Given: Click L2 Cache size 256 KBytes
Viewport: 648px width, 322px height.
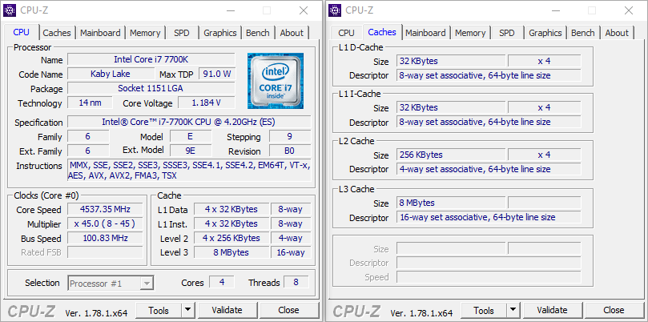Looking at the screenshot, I should coord(451,155).
